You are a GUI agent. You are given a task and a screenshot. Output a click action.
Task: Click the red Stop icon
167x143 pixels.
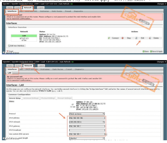click(123, 38)
